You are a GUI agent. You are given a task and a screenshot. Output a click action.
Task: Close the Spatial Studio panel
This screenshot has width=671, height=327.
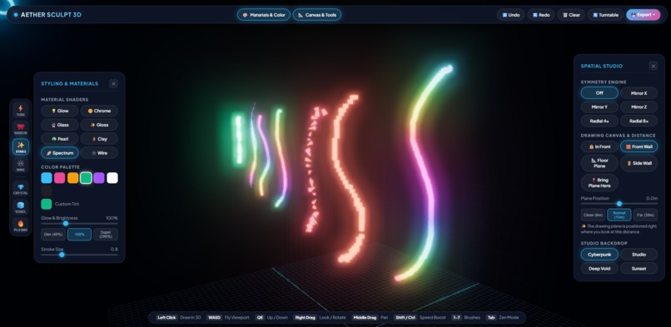[653, 66]
